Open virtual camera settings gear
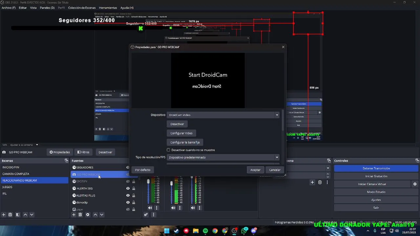This screenshot has width=420, height=236. pyautogui.click(x=415, y=184)
